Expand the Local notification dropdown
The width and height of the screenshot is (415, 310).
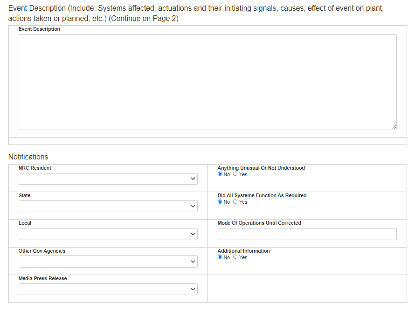click(x=108, y=234)
